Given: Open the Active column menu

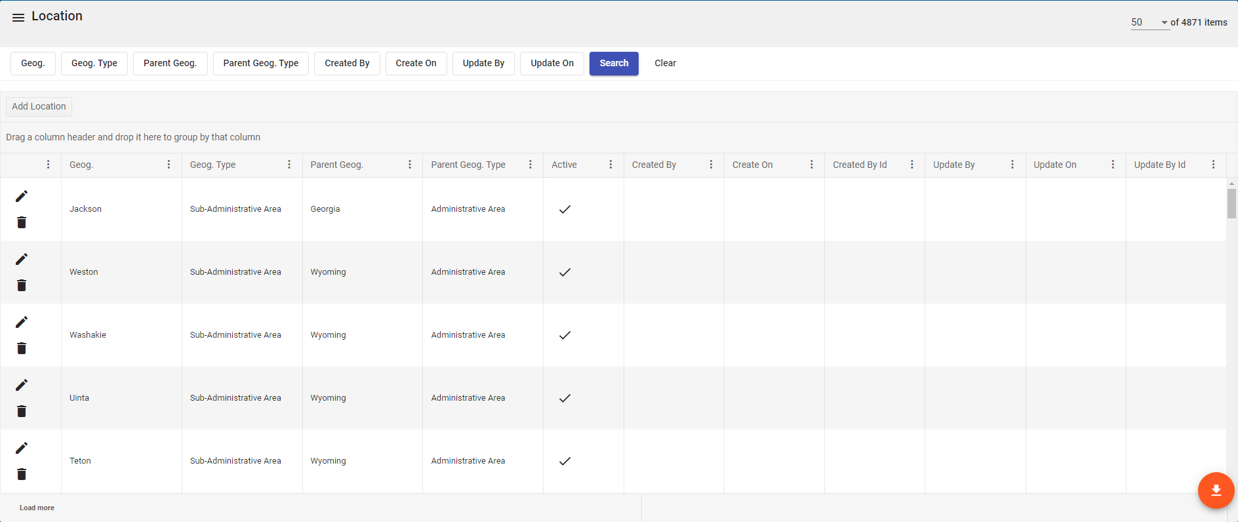Looking at the screenshot, I should click(x=610, y=165).
